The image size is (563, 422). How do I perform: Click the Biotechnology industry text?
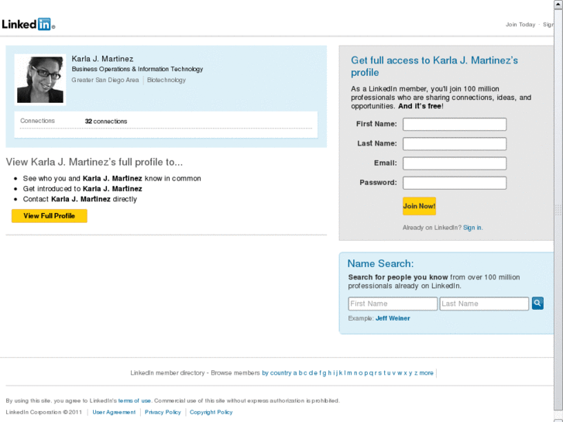pyautogui.click(x=166, y=80)
